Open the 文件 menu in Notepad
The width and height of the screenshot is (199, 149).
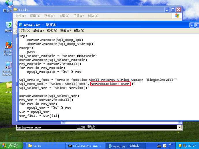point(25,31)
